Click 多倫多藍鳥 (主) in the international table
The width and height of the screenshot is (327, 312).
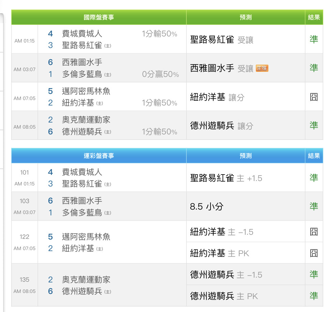(x=87, y=74)
